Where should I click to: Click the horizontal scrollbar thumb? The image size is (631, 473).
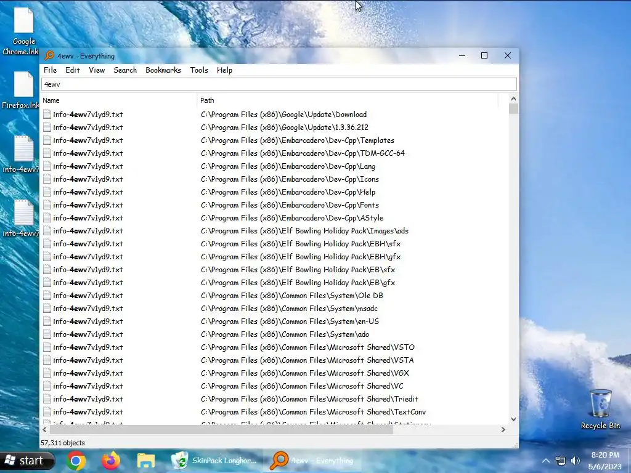221,429
